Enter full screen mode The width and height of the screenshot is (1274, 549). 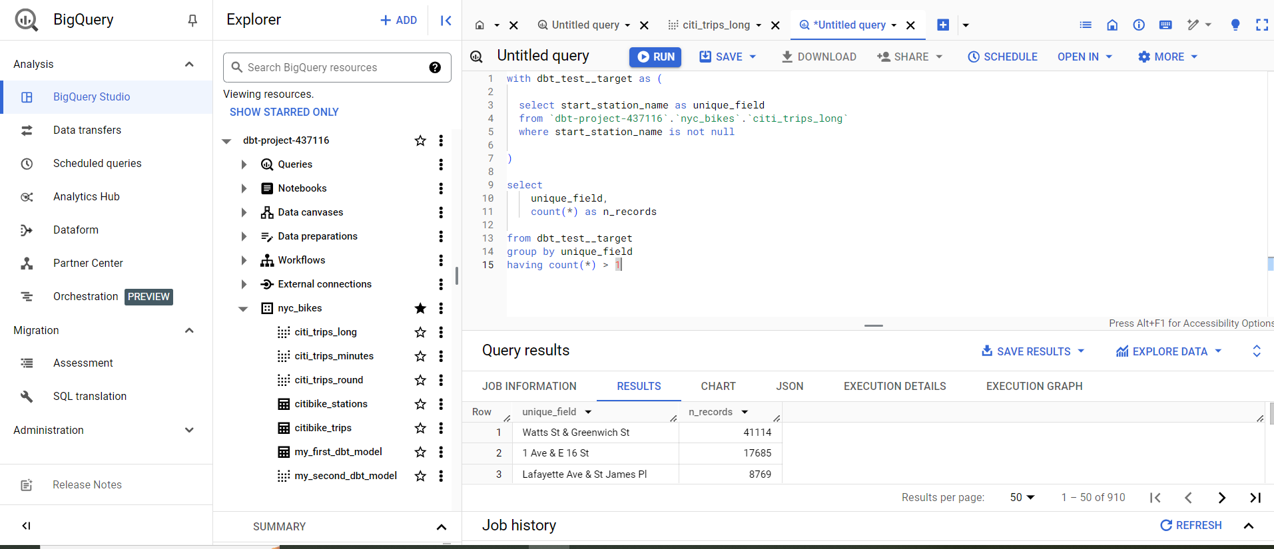(x=1261, y=25)
